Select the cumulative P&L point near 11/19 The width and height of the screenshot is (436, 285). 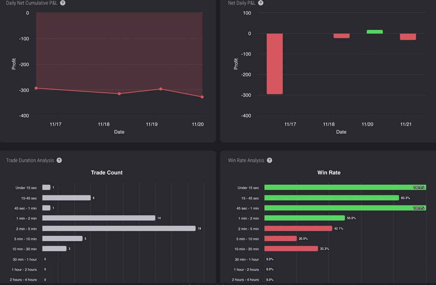click(x=161, y=89)
